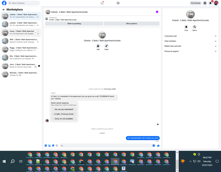Send quick response "Yes, are you interested?"
The image size is (221, 172).
tap(64, 110)
